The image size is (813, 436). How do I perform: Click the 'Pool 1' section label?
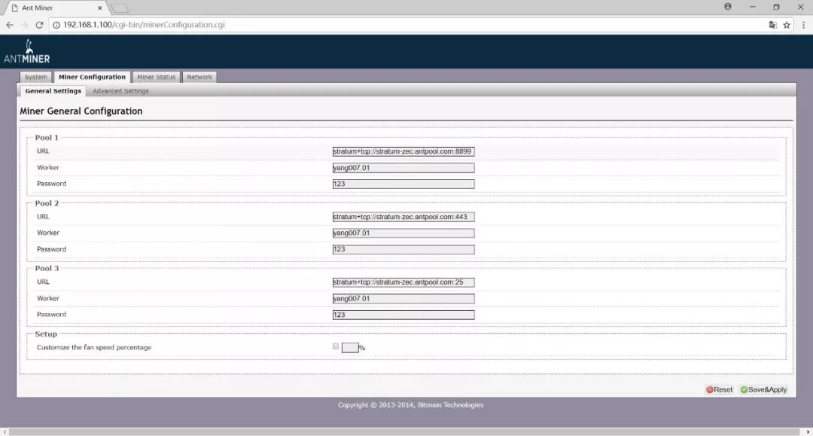pos(47,137)
